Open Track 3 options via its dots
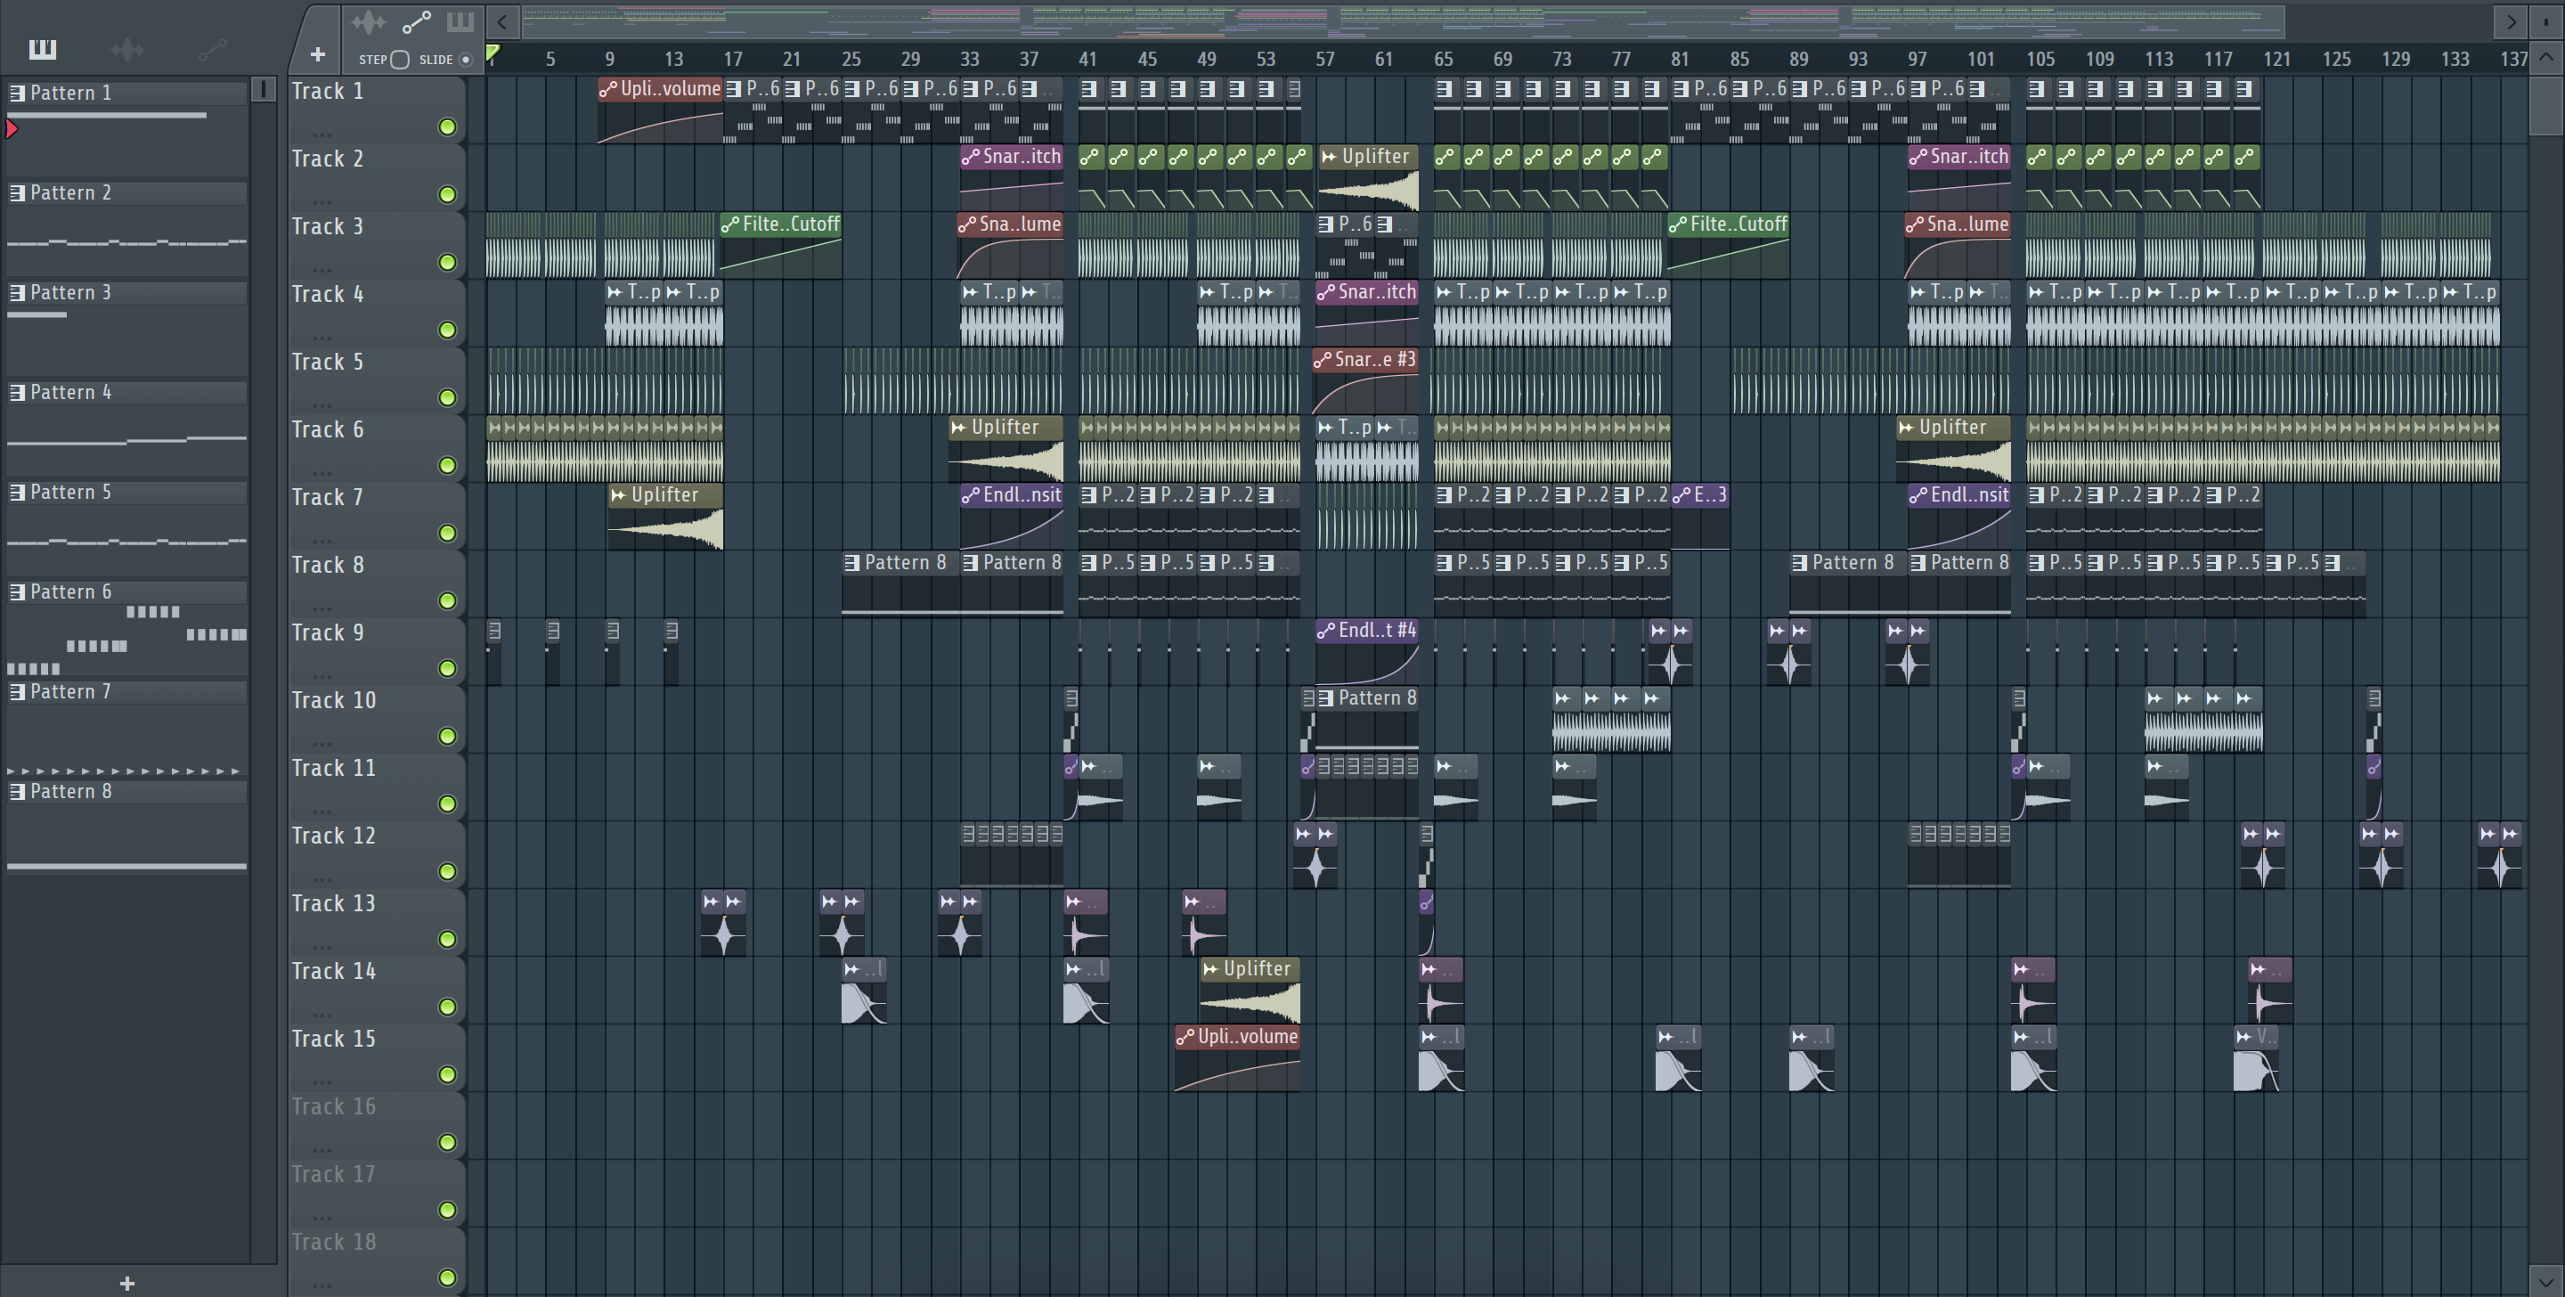2565x1297 pixels. pyautogui.click(x=322, y=270)
